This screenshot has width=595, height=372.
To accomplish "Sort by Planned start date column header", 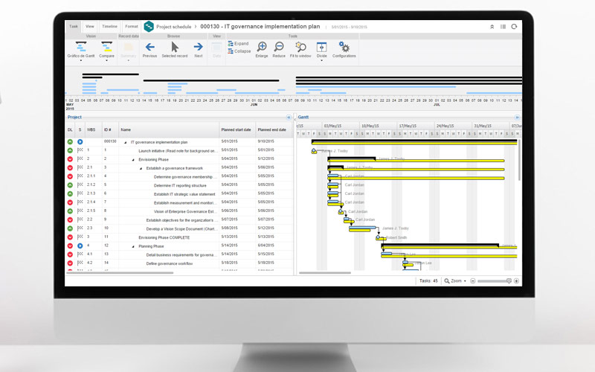I will point(236,129).
